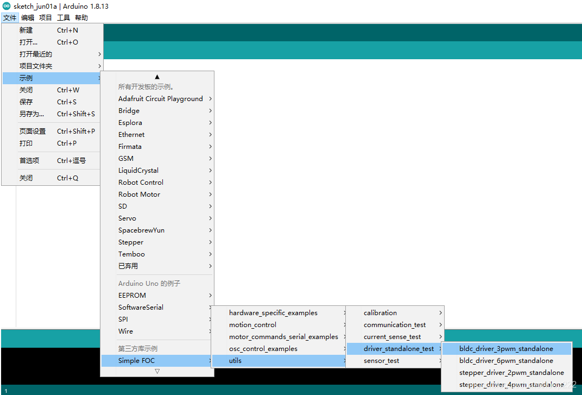The width and height of the screenshot is (582, 395).
Task: Expand Servo examples
Action: coord(157,218)
